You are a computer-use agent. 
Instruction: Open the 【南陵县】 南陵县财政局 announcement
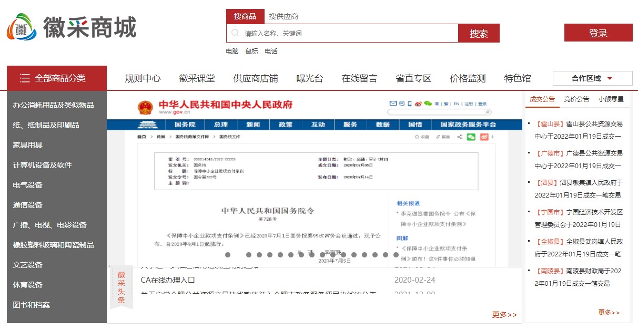[578, 277]
